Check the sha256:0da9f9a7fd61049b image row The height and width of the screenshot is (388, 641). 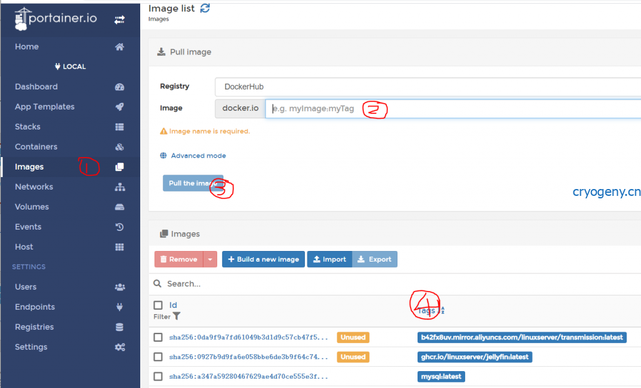pyautogui.click(x=158, y=337)
